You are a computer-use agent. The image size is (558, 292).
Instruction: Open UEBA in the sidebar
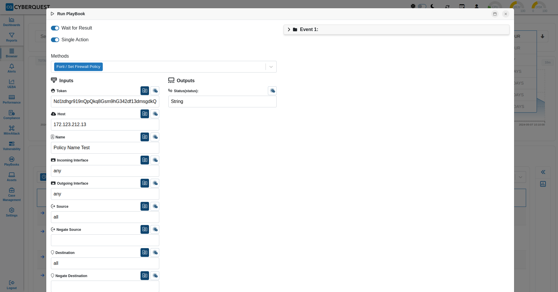[x=12, y=84]
